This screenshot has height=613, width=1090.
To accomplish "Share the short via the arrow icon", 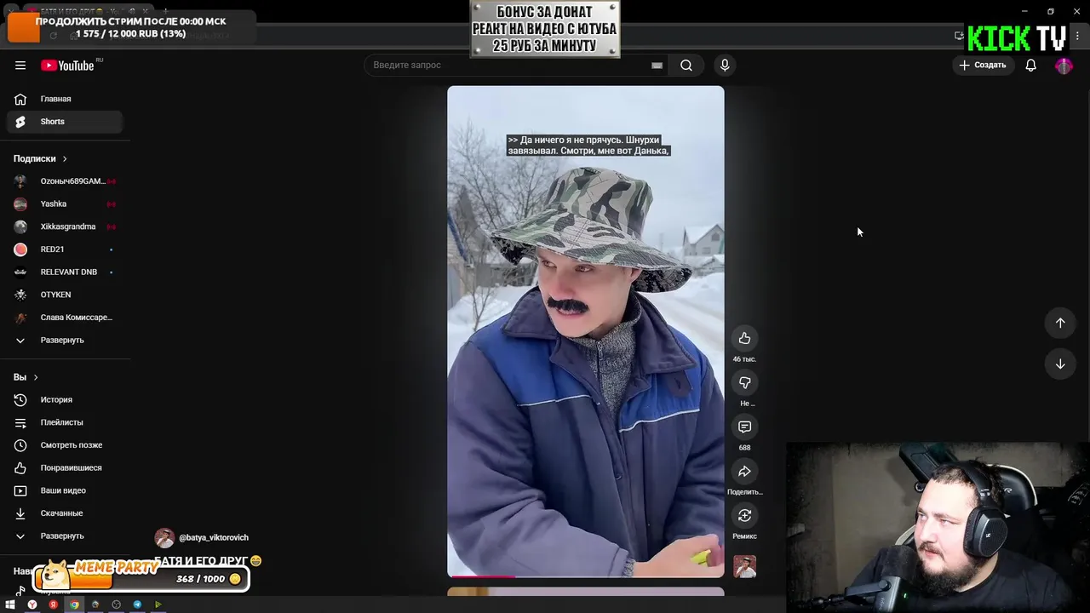I will 744,472.
